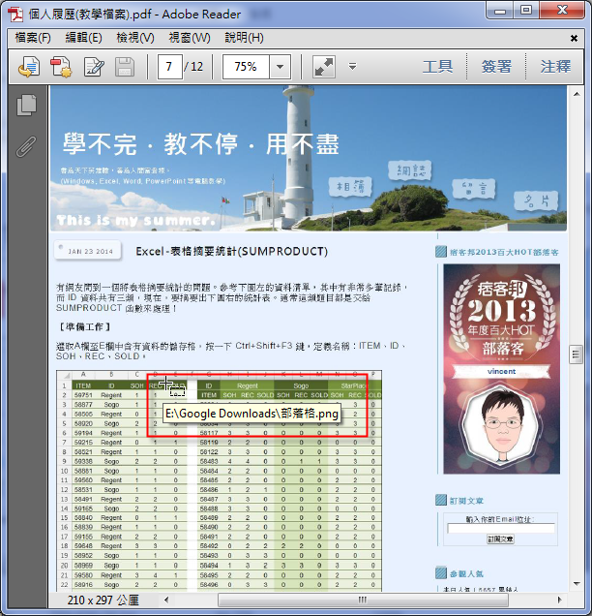
Task: Click the page number field showing 7
Action: (x=169, y=67)
